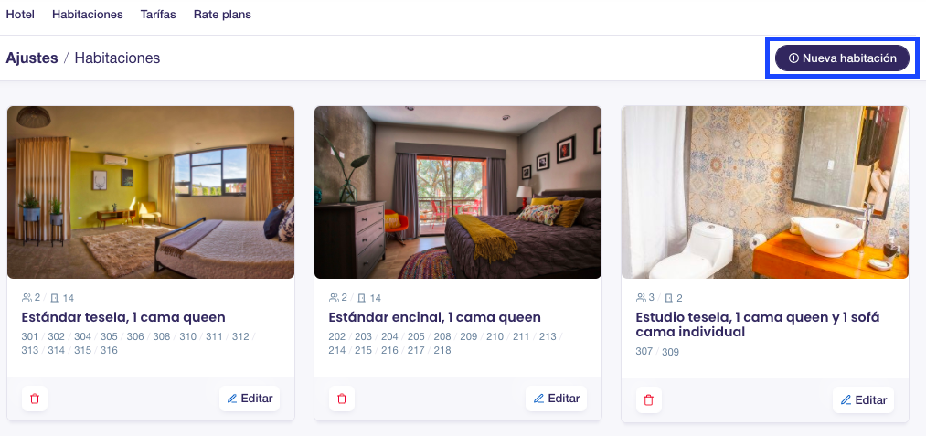926x436 pixels.
Task: Open the Estudio tesela bathroom photo
Action: (x=765, y=192)
